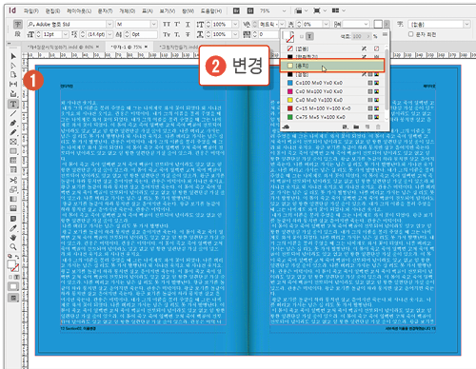Choose the C=75 M=5 Y=100 K=0 green swatch
Screen dimensions: 476x369
333,117
